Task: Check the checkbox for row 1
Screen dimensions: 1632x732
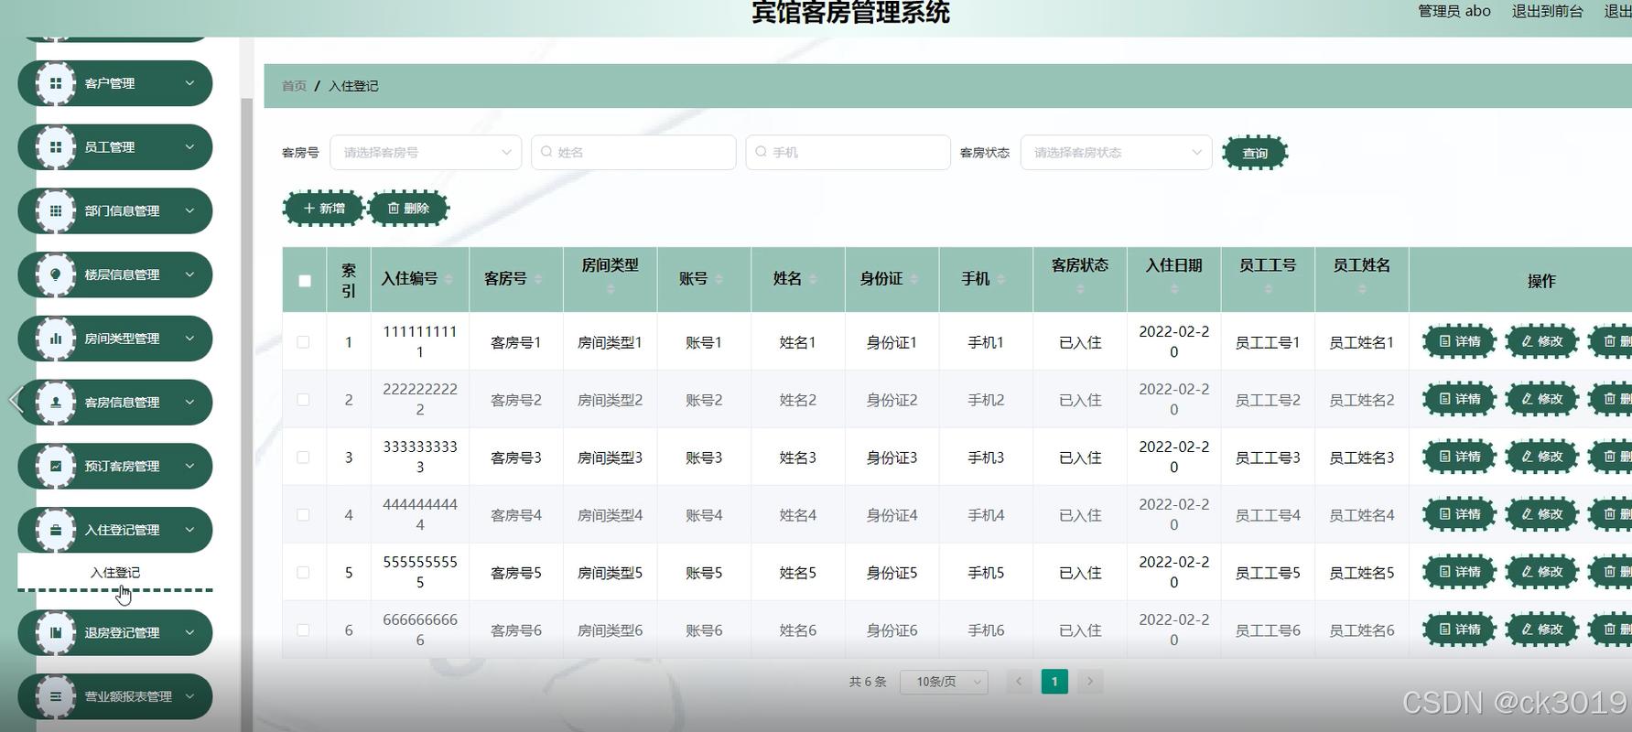Action: tap(303, 342)
